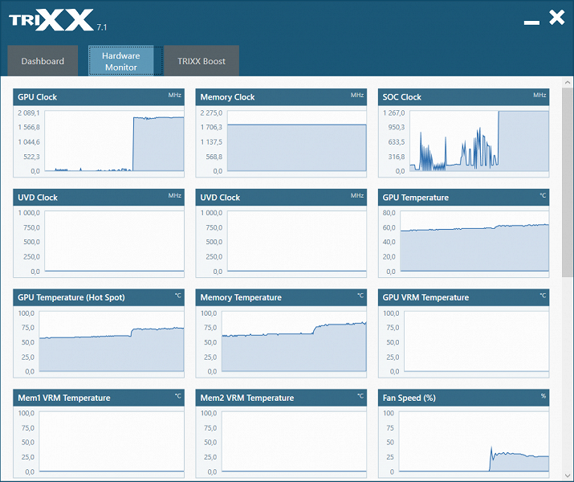Click the scrollbar down arrow
The height and width of the screenshot is (482, 574).
tap(568, 476)
